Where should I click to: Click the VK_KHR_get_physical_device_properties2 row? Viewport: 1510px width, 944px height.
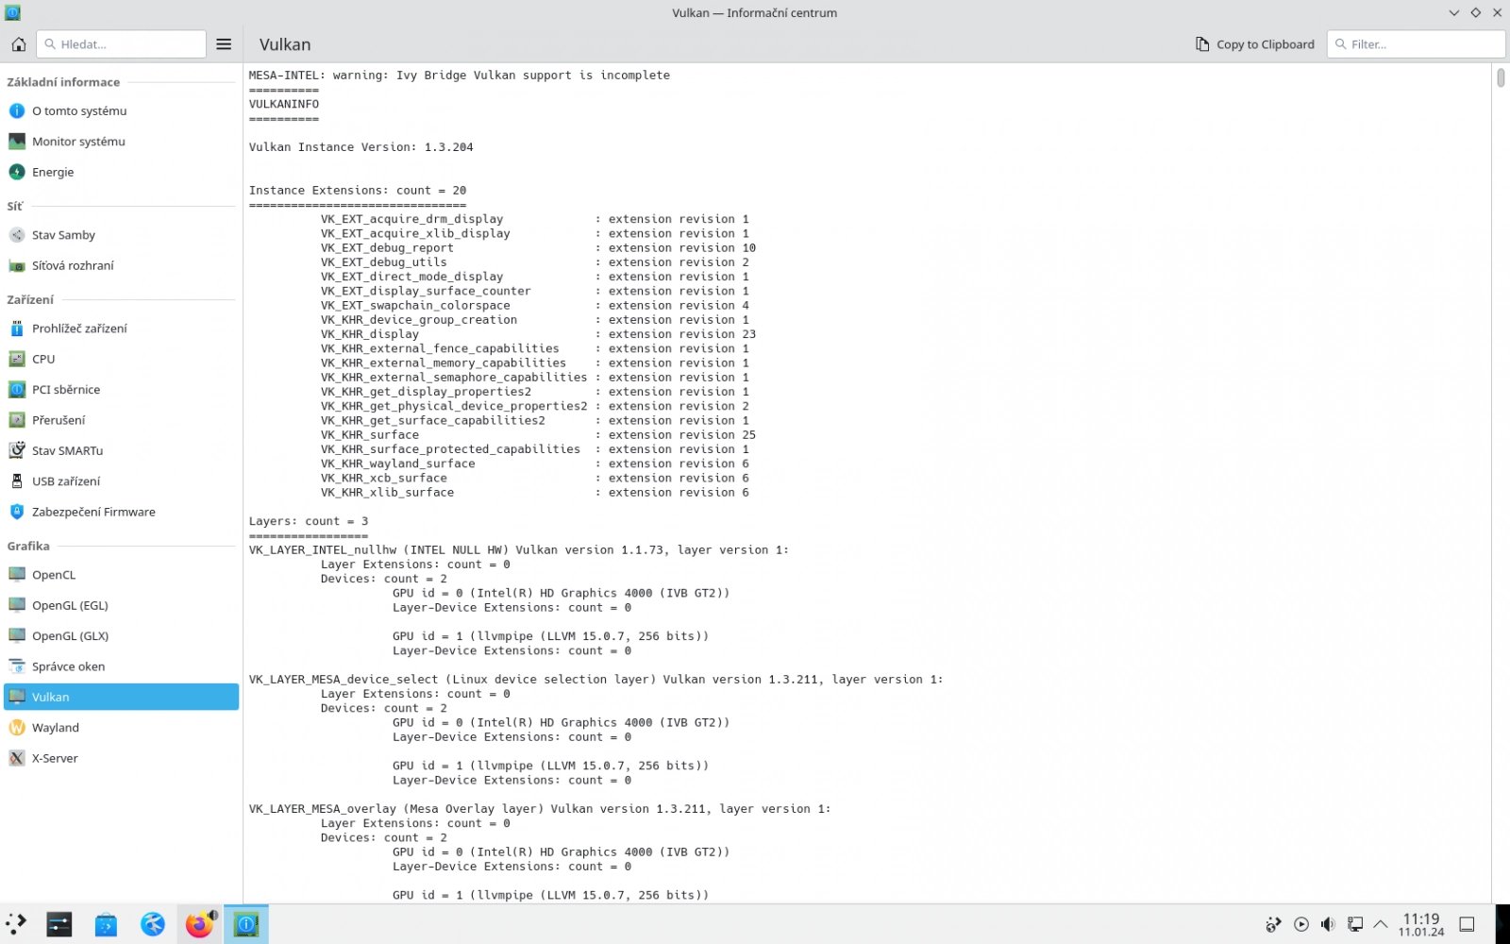(x=534, y=406)
